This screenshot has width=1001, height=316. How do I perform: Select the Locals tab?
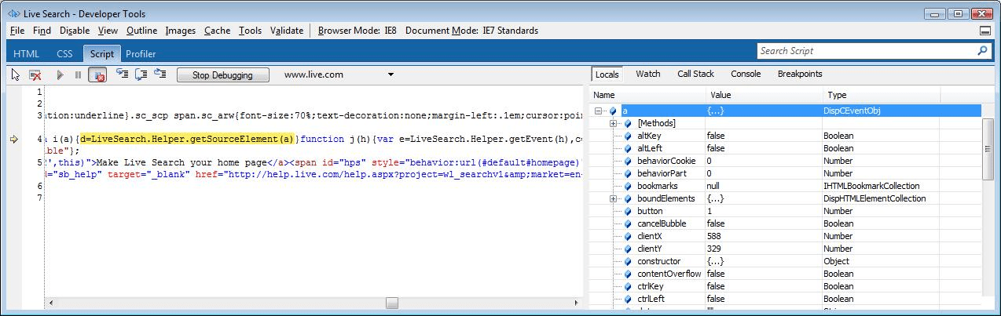point(607,74)
